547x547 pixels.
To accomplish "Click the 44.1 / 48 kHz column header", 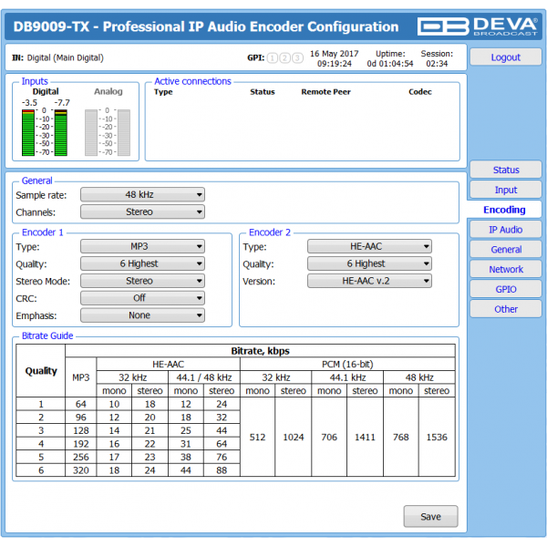I will [203, 377].
